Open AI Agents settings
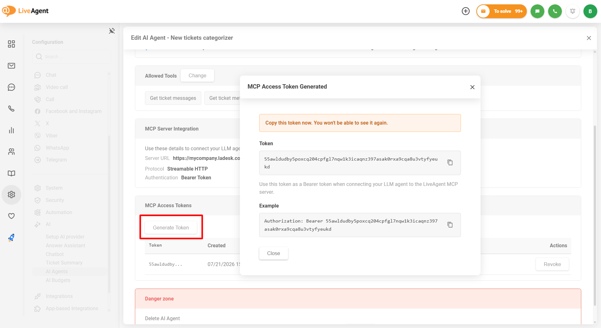The height and width of the screenshot is (328, 601). pos(57,272)
